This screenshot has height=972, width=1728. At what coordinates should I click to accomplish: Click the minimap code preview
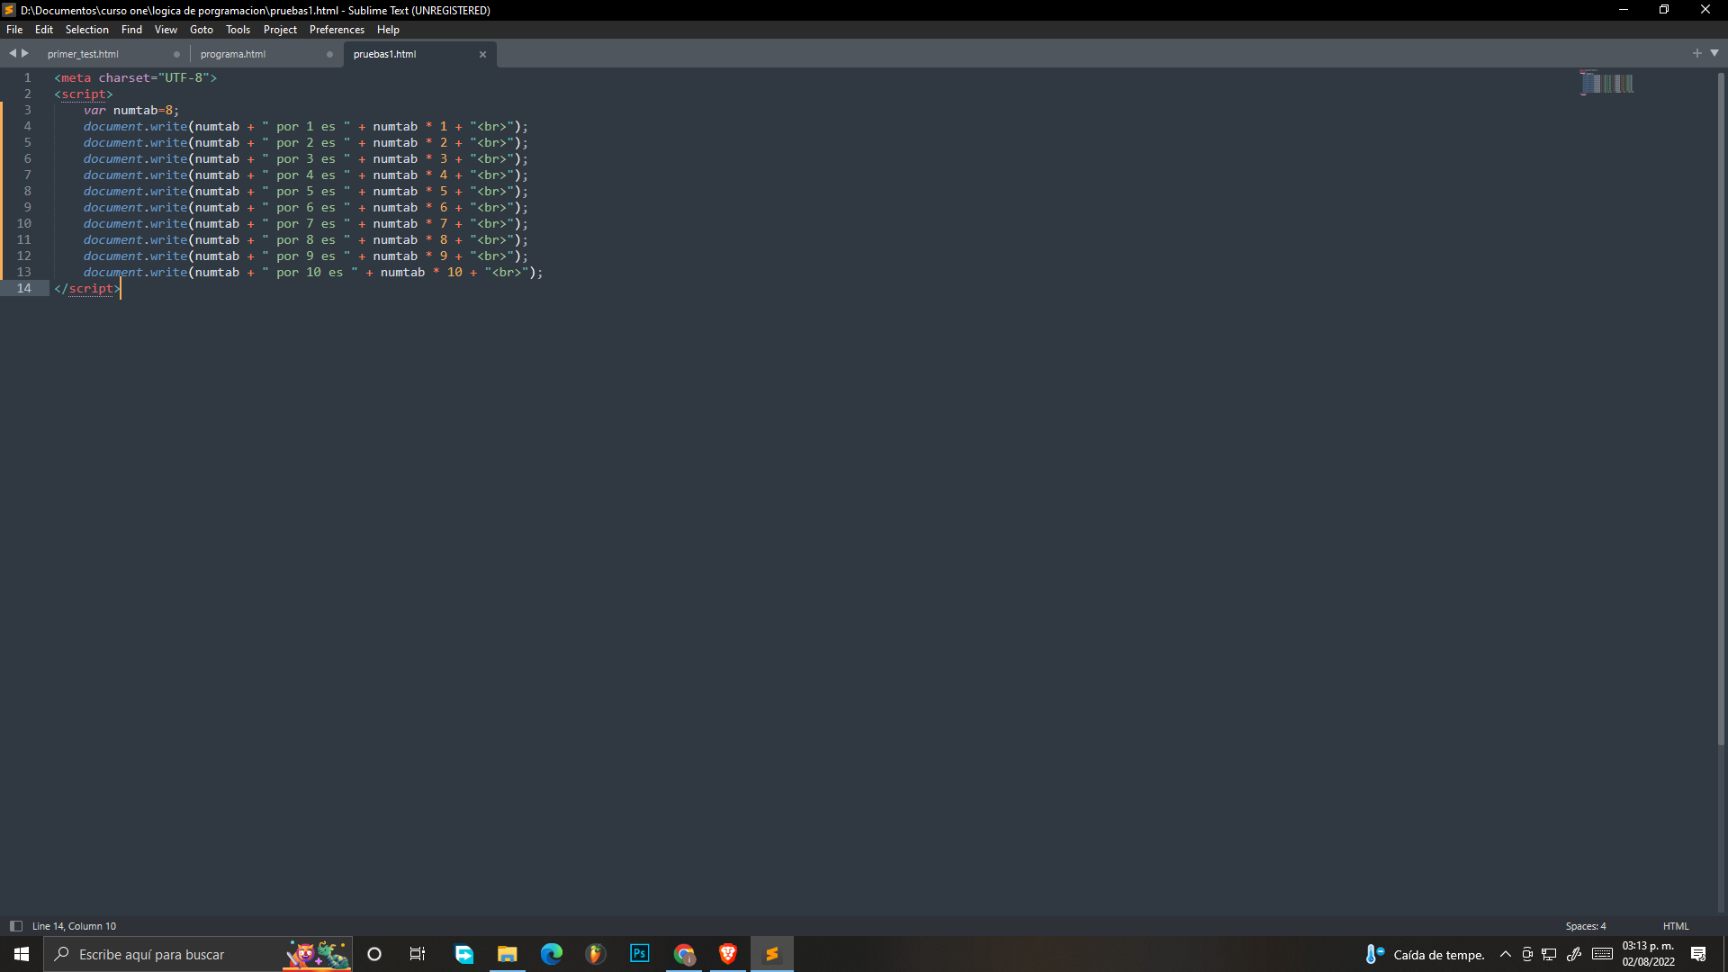1607,83
